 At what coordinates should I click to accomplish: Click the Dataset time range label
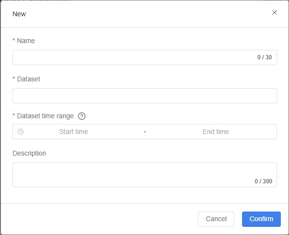click(x=45, y=116)
